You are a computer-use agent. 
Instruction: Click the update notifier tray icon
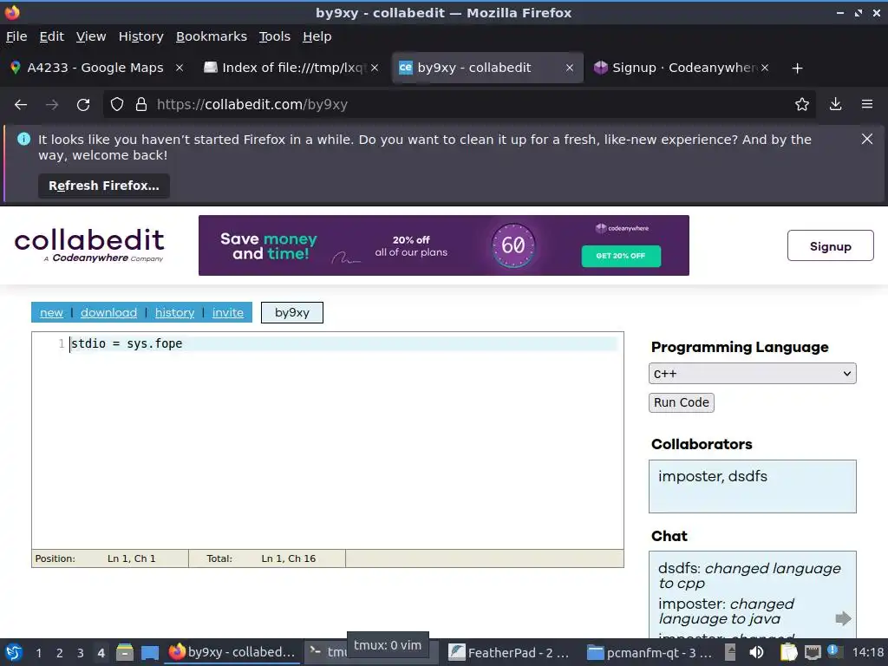point(832,651)
